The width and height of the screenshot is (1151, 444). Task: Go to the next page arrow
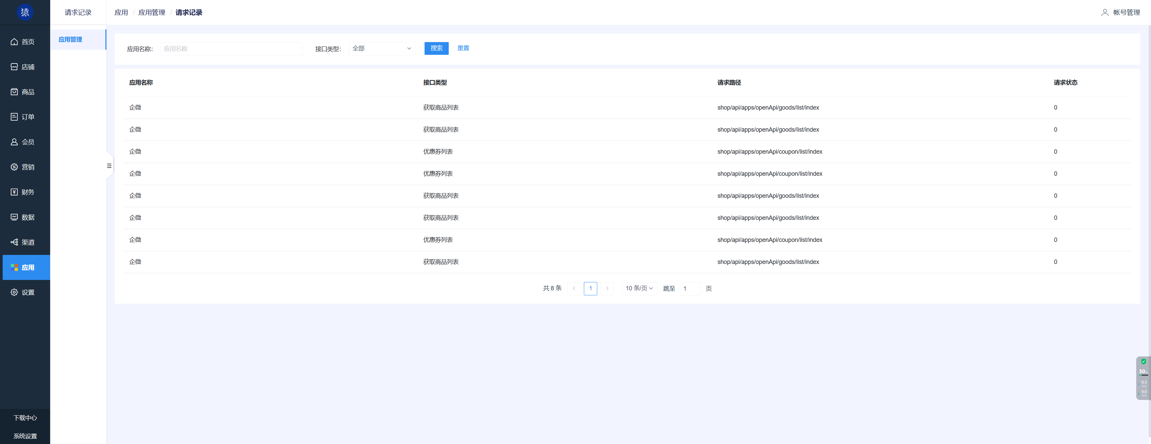[607, 289]
